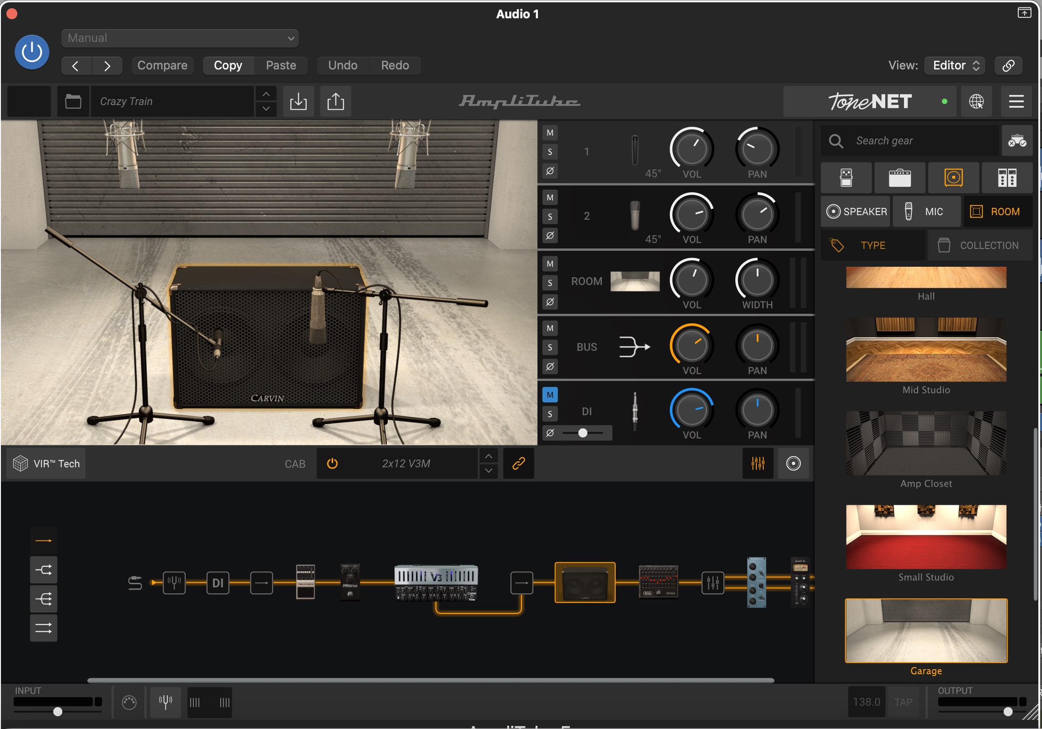This screenshot has height=729, width=1042.
Task: Select next preset below Crazy Train
Action: point(266,109)
